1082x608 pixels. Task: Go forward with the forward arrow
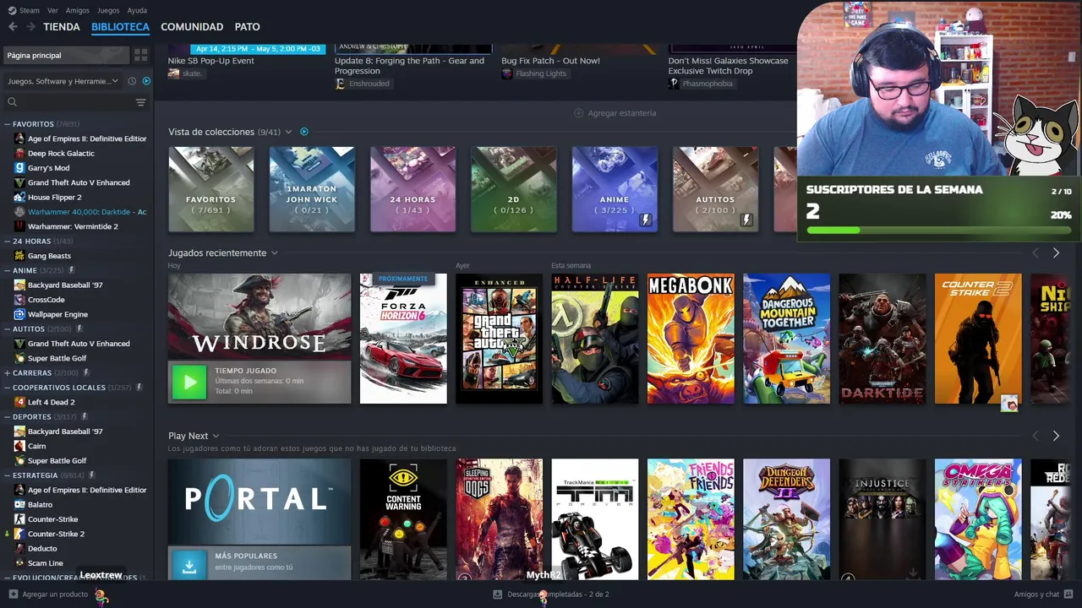pos(30,27)
